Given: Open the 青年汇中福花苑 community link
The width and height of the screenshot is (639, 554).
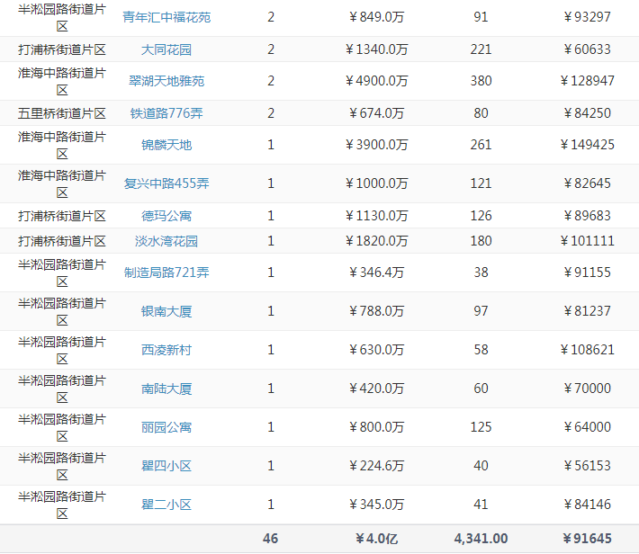Looking at the screenshot, I should point(166,17).
